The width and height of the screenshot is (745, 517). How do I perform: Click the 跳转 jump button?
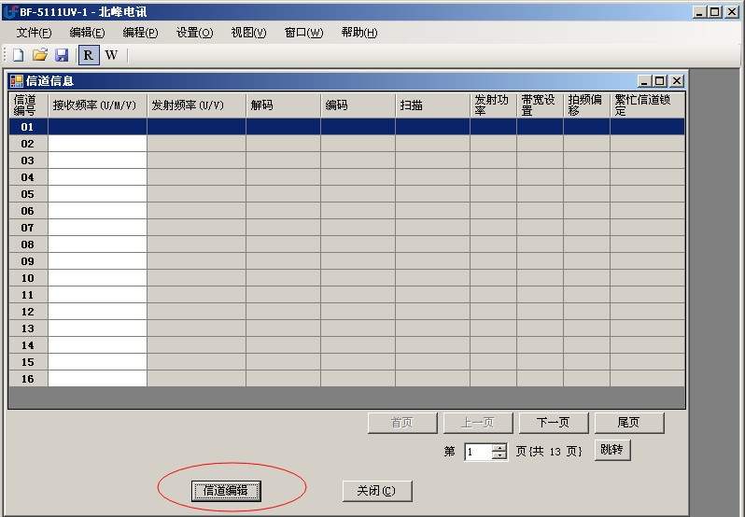612,450
